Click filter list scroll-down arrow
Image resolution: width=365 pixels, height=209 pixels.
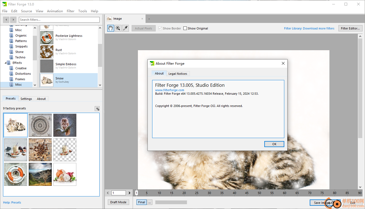(x=100, y=85)
